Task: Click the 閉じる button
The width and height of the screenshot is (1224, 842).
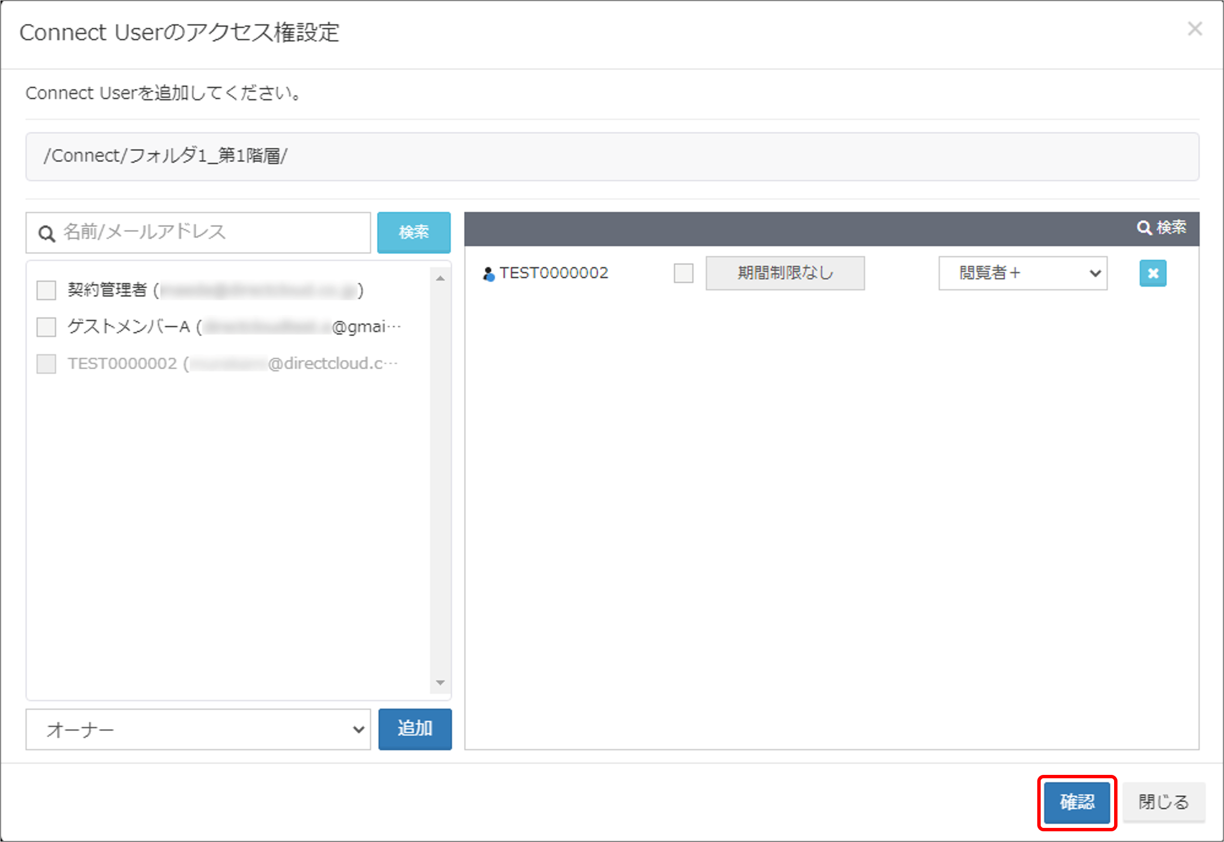Action: (x=1163, y=803)
